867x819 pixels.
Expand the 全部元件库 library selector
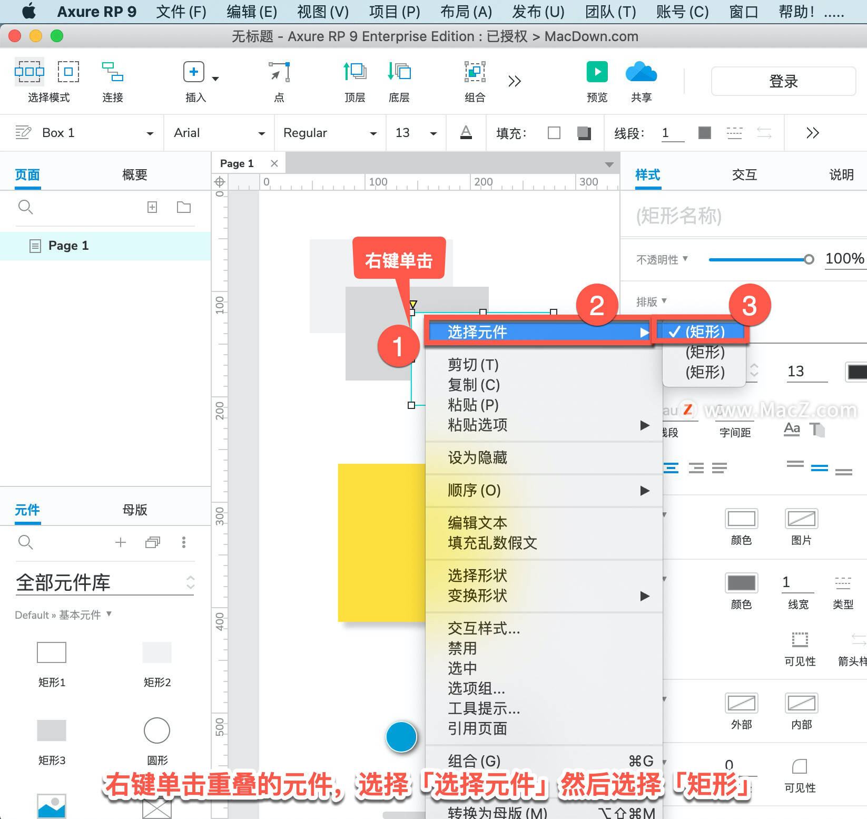pos(105,582)
